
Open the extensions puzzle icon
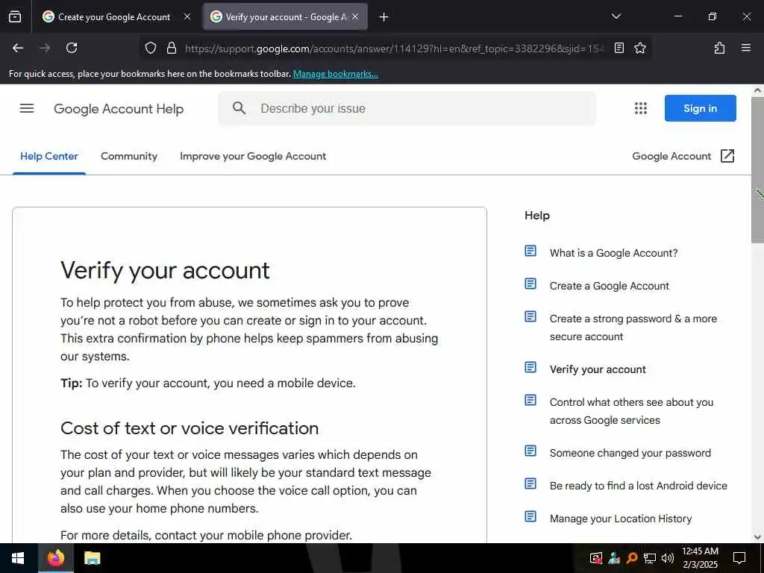pos(719,48)
